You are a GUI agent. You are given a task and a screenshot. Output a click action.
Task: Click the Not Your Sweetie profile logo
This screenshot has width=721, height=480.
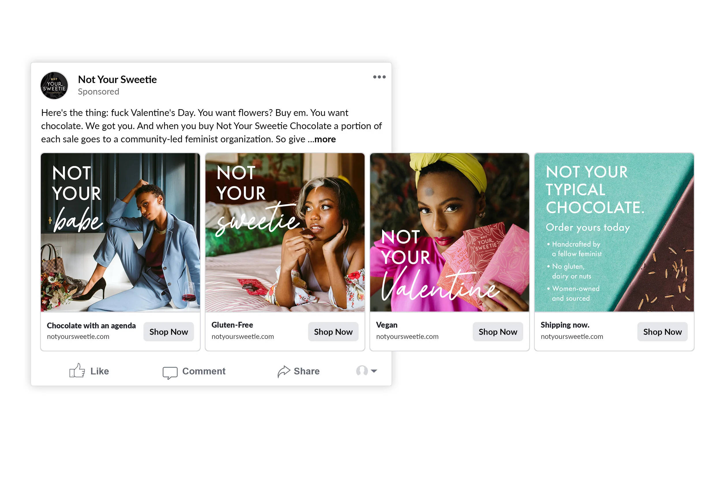54,86
